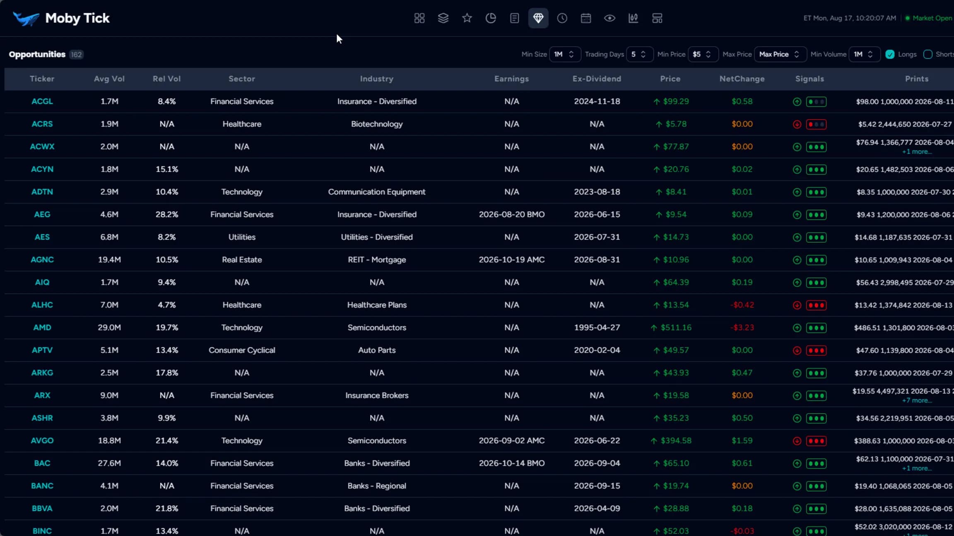Viewport: 954px width, 536px height.
Task: Open the Trading Days dropdown
Action: click(x=640, y=54)
